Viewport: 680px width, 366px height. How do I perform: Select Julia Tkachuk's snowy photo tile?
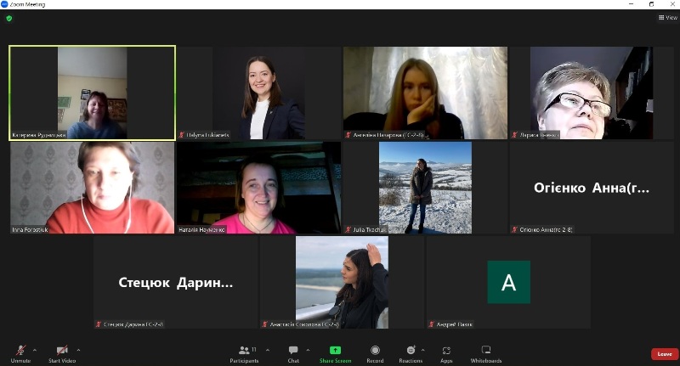click(x=425, y=188)
